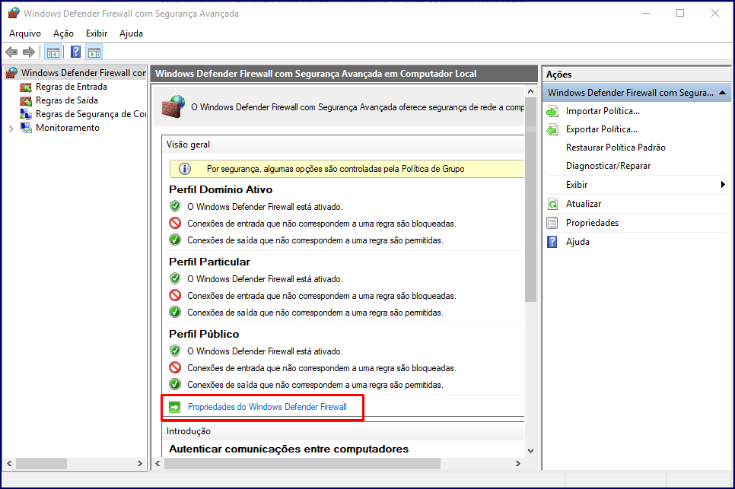Maximize the firewall window

(680, 13)
